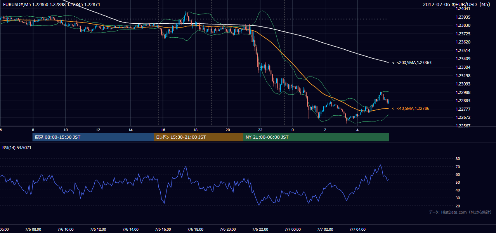Click hour tick 10 under price chart
Viewport: 496px width, 233px height.
[x=66, y=130]
